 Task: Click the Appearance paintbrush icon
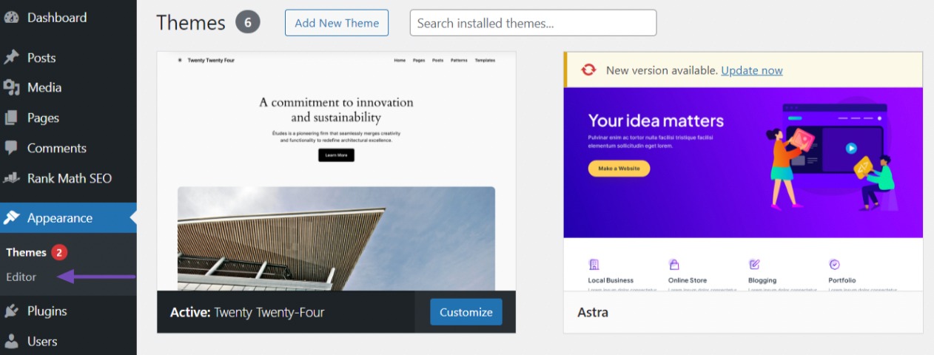click(x=11, y=218)
